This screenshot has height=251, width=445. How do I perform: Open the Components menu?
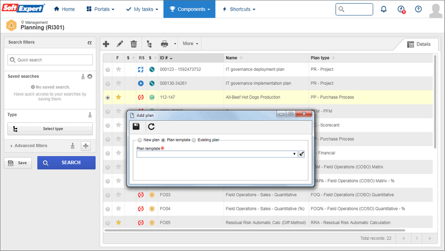pyautogui.click(x=189, y=9)
